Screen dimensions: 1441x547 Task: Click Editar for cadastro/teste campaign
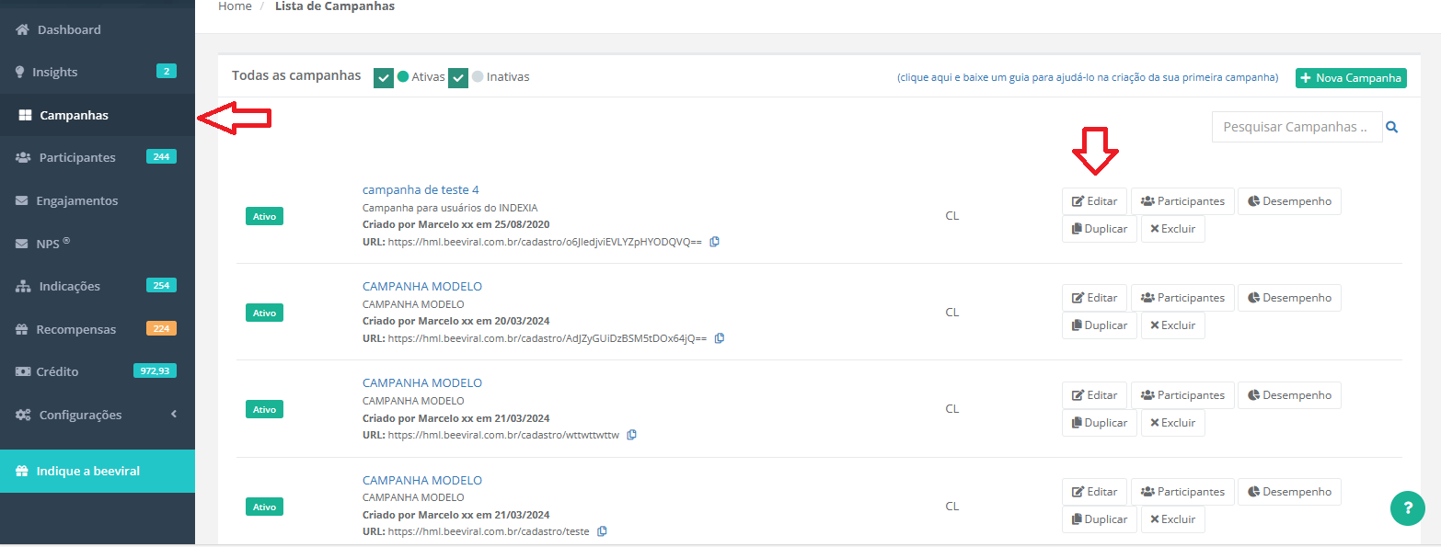click(1094, 492)
